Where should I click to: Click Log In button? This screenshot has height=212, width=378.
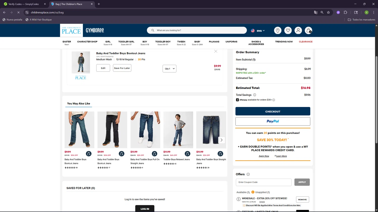(x=145, y=209)
